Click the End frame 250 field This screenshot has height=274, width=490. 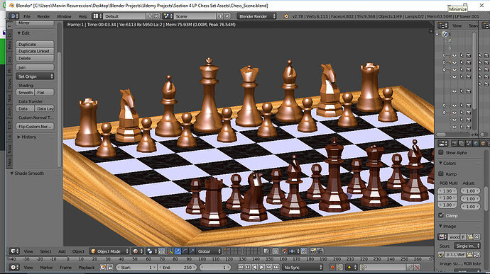[178, 267]
